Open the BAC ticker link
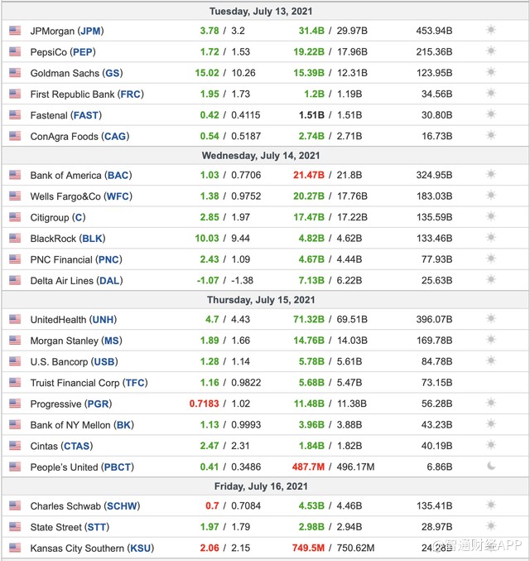The width and height of the screenshot is (530, 561). coord(118,176)
